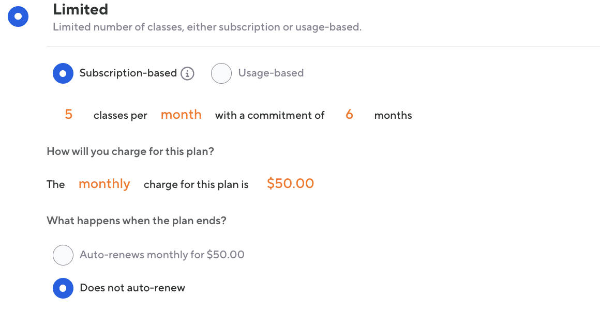Click 'What happens when the plan ends?' heading
Image resolution: width=600 pixels, height=312 pixels.
pos(137,221)
